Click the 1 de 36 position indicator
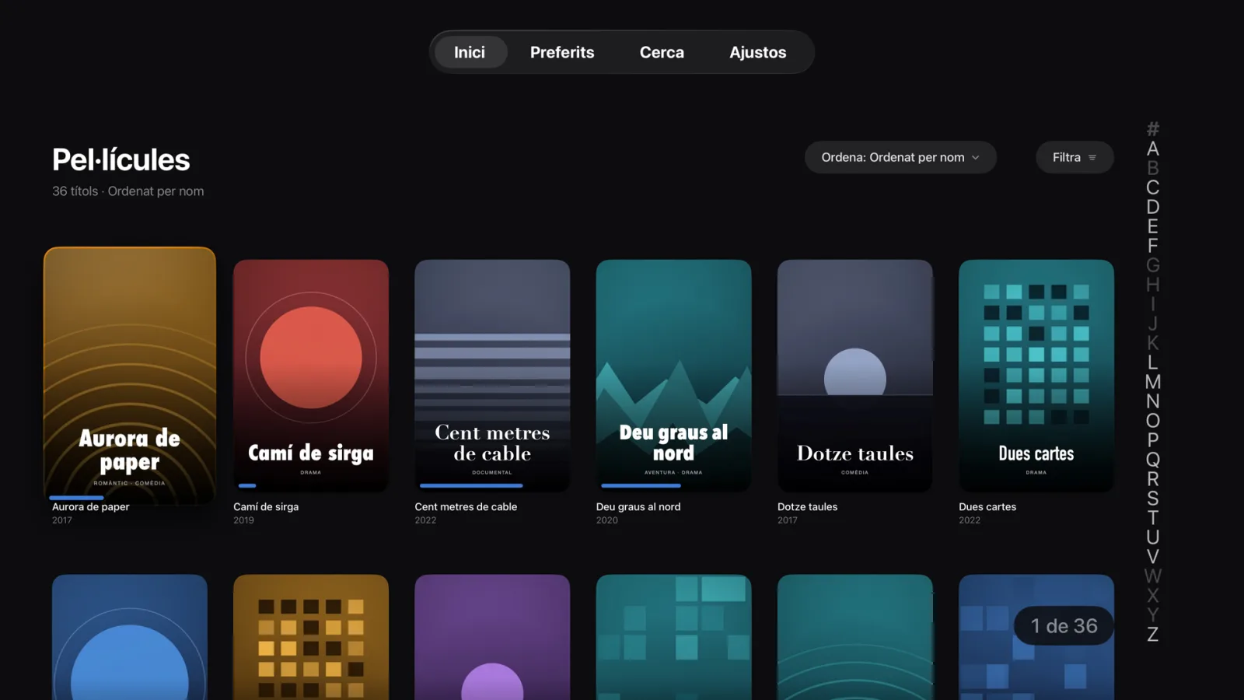 (1064, 625)
